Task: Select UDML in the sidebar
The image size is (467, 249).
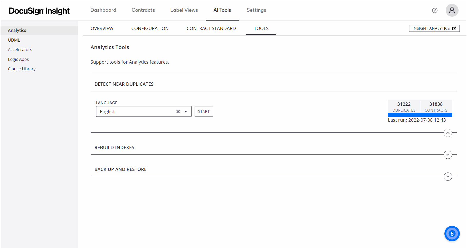Action: tap(14, 40)
